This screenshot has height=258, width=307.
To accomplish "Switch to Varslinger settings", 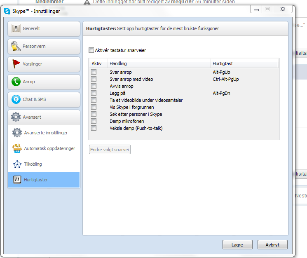I will [x=44, y=64].
